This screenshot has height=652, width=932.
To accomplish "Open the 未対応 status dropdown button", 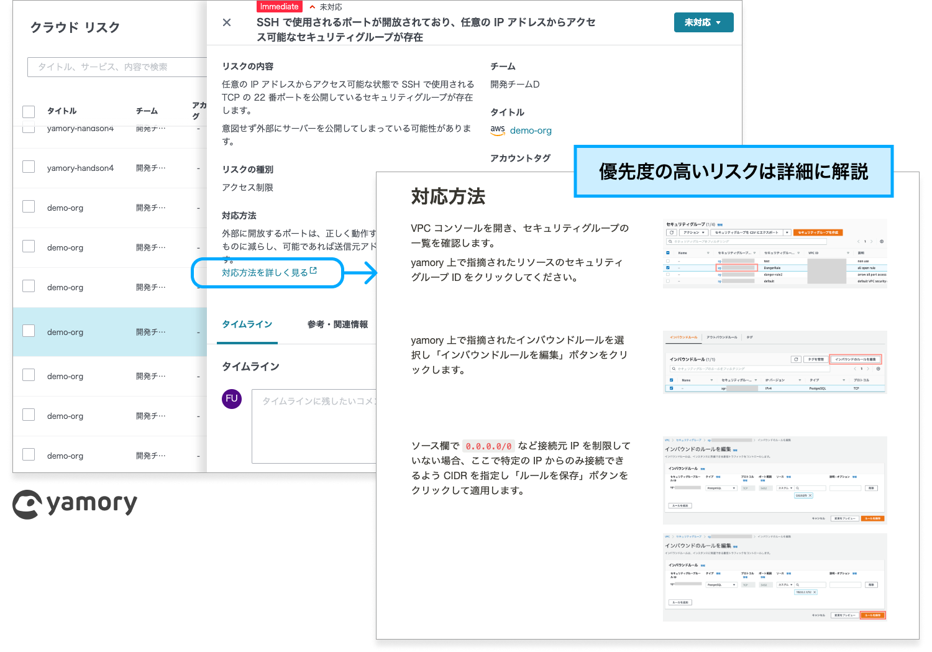I will click(703, 22).
